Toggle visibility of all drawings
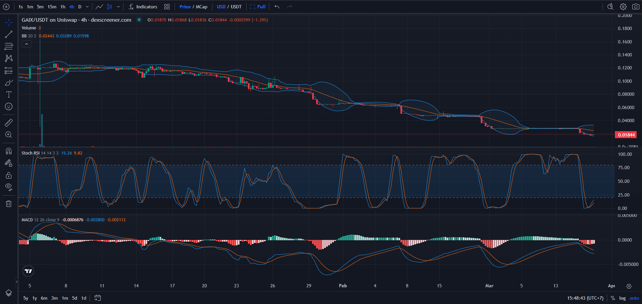 click(x=9, y=187)
